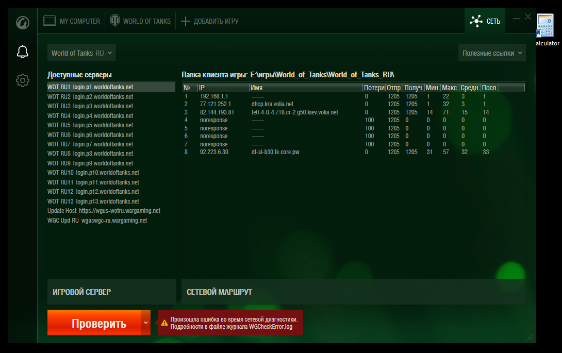Select server WOT RU7 login.p7
Screen dimensions: 562x353
tap(111, 144)
